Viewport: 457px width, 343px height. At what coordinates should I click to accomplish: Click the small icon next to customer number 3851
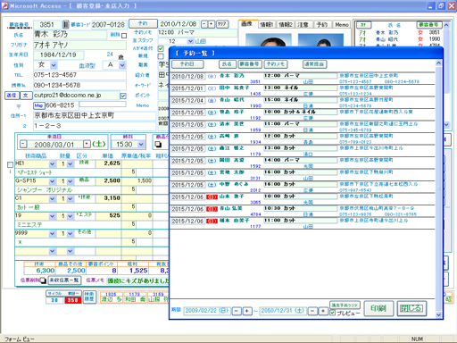click(x=66, y=24)
